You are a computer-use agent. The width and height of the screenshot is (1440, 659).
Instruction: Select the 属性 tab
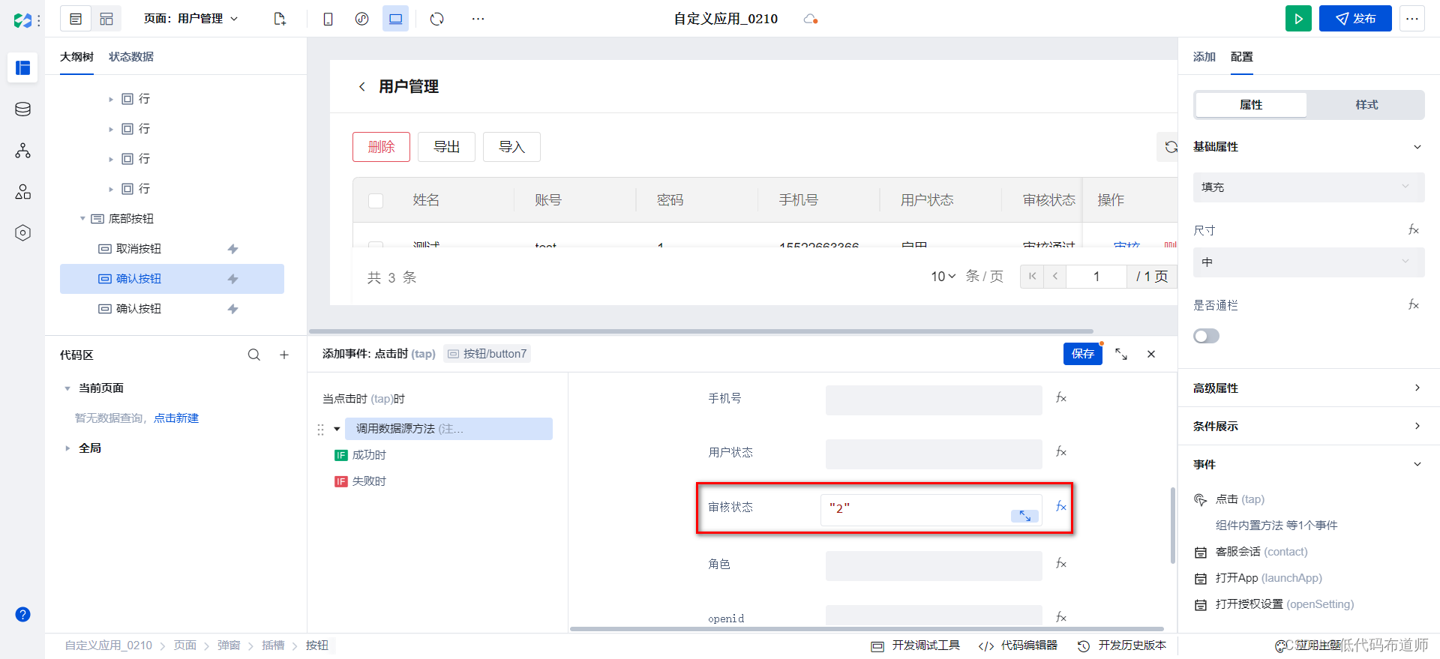[1251, 105]
